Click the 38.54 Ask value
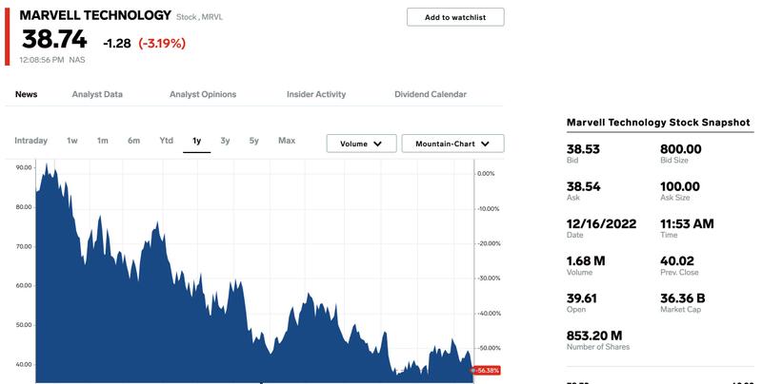762x384 pixels. click(x=584, y=186)
